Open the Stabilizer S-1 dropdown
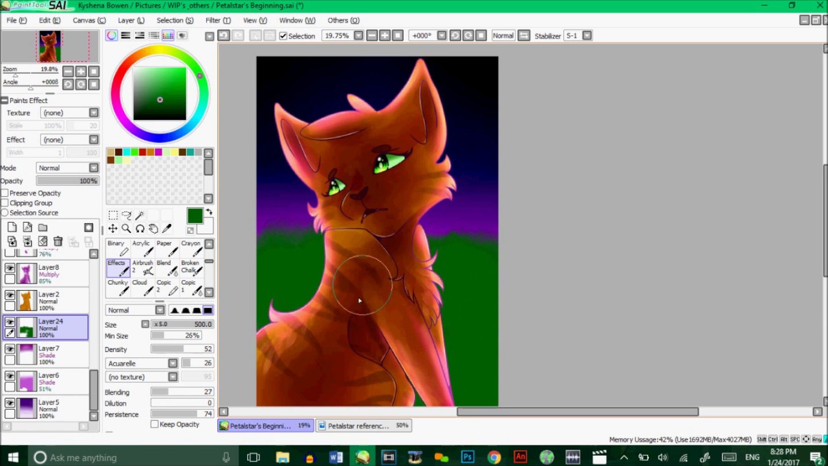Viewport: 828px width, 466px height. click(587, 36)
